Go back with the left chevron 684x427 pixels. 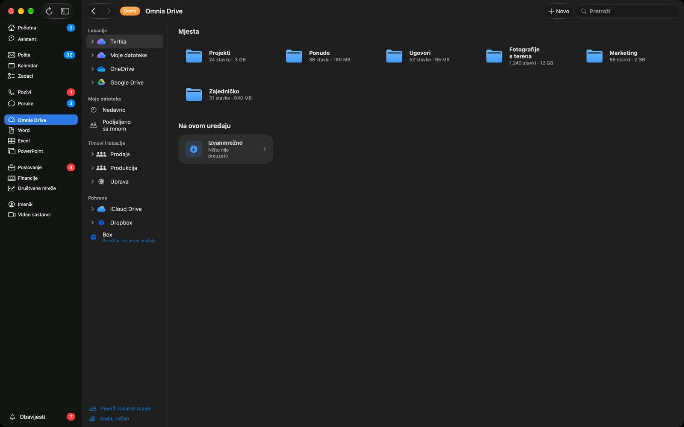tap(93, 11)
